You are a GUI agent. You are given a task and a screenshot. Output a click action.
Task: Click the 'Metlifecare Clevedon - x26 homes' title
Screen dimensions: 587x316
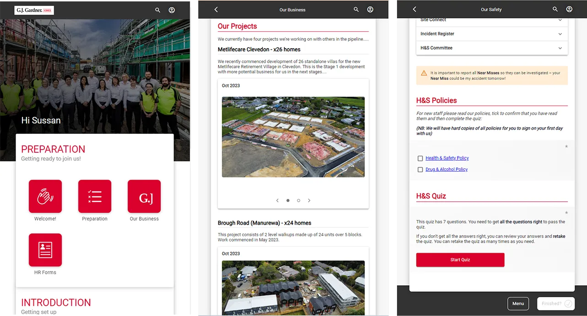pos(259,50)
